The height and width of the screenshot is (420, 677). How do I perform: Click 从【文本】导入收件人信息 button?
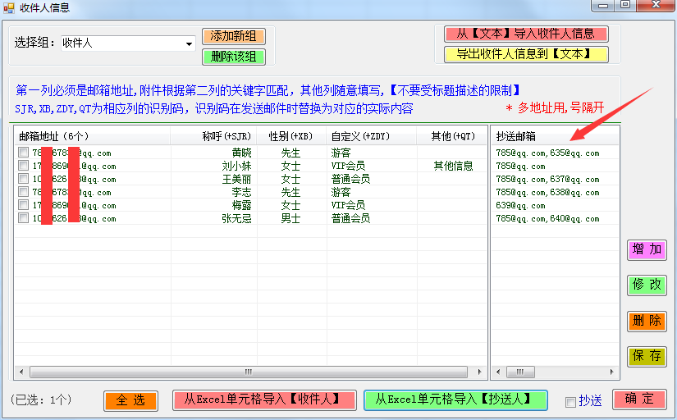click(x=526, y=34)
